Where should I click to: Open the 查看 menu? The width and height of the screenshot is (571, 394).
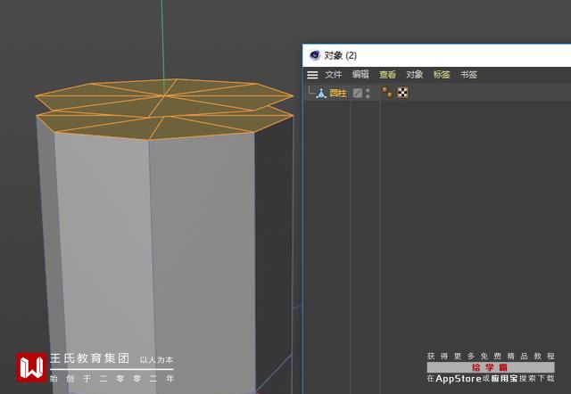(x=387, y=75)
